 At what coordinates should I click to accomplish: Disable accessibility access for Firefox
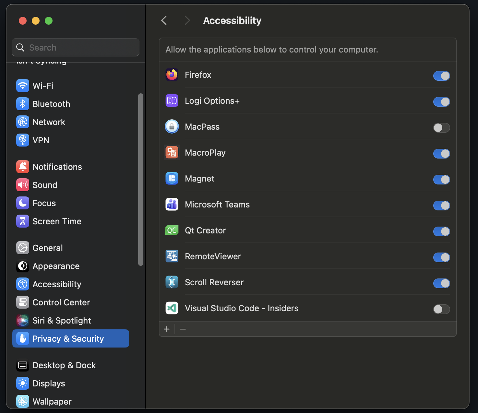[x=441, y=76]
